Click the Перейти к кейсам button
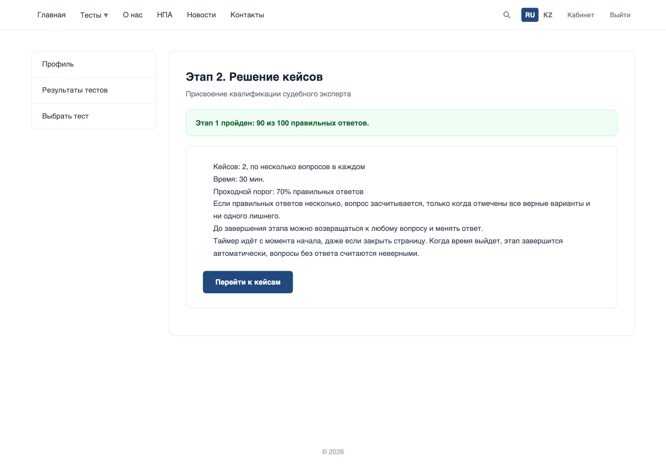 [248, 282]
